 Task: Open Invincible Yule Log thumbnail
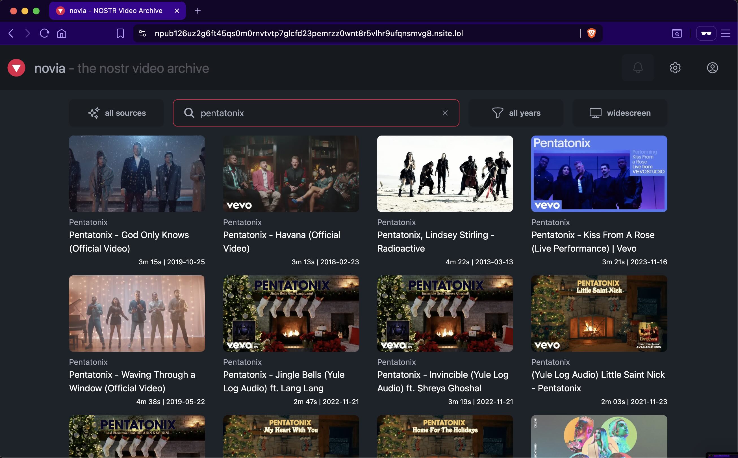(x=445, y=313)
